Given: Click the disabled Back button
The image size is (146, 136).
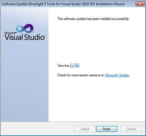Looking at the screenshot, I should (x=85, y=129).
